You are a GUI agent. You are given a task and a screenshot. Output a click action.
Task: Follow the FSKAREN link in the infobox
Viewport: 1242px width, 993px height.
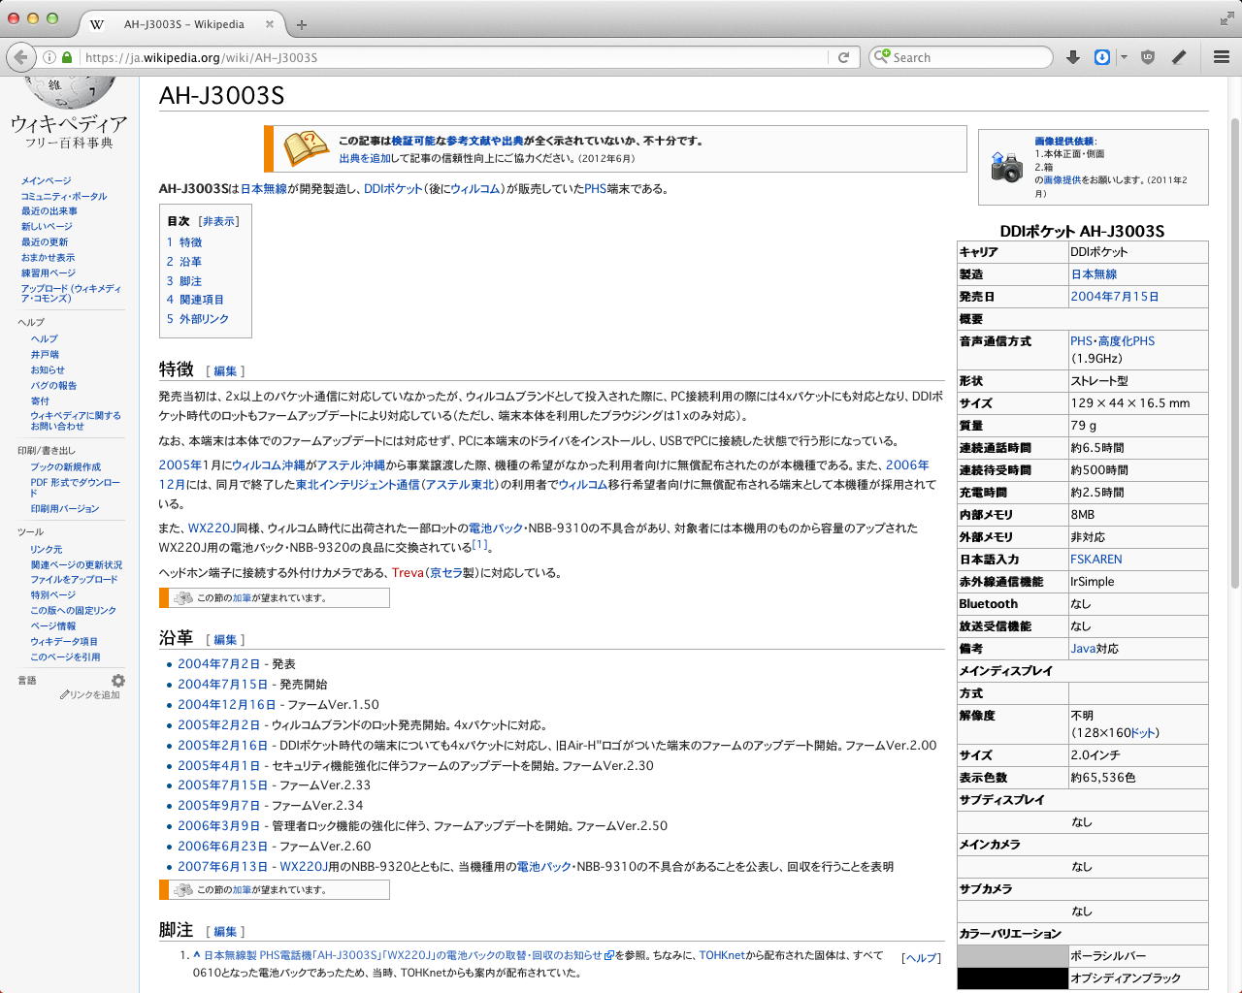click(x=1096, y=560)
